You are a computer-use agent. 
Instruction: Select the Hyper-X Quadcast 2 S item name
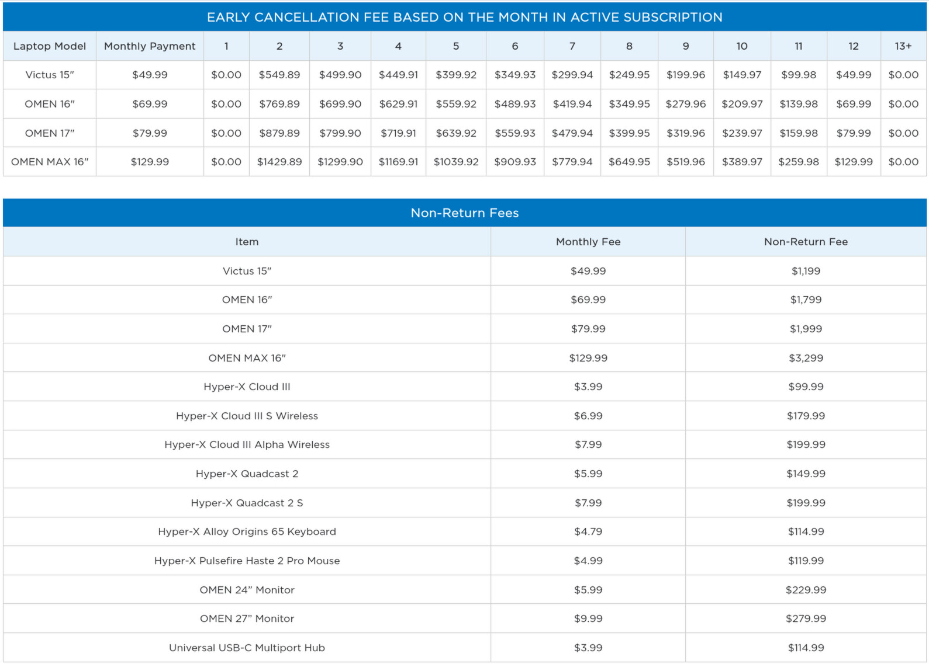tap(247, 503)
